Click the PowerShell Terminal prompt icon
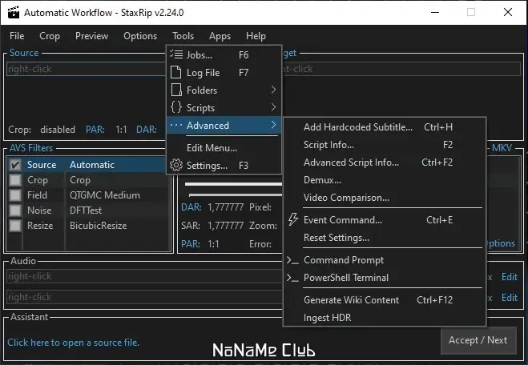The width and height of the screenshot is (528, 365). tap(292, 278)
